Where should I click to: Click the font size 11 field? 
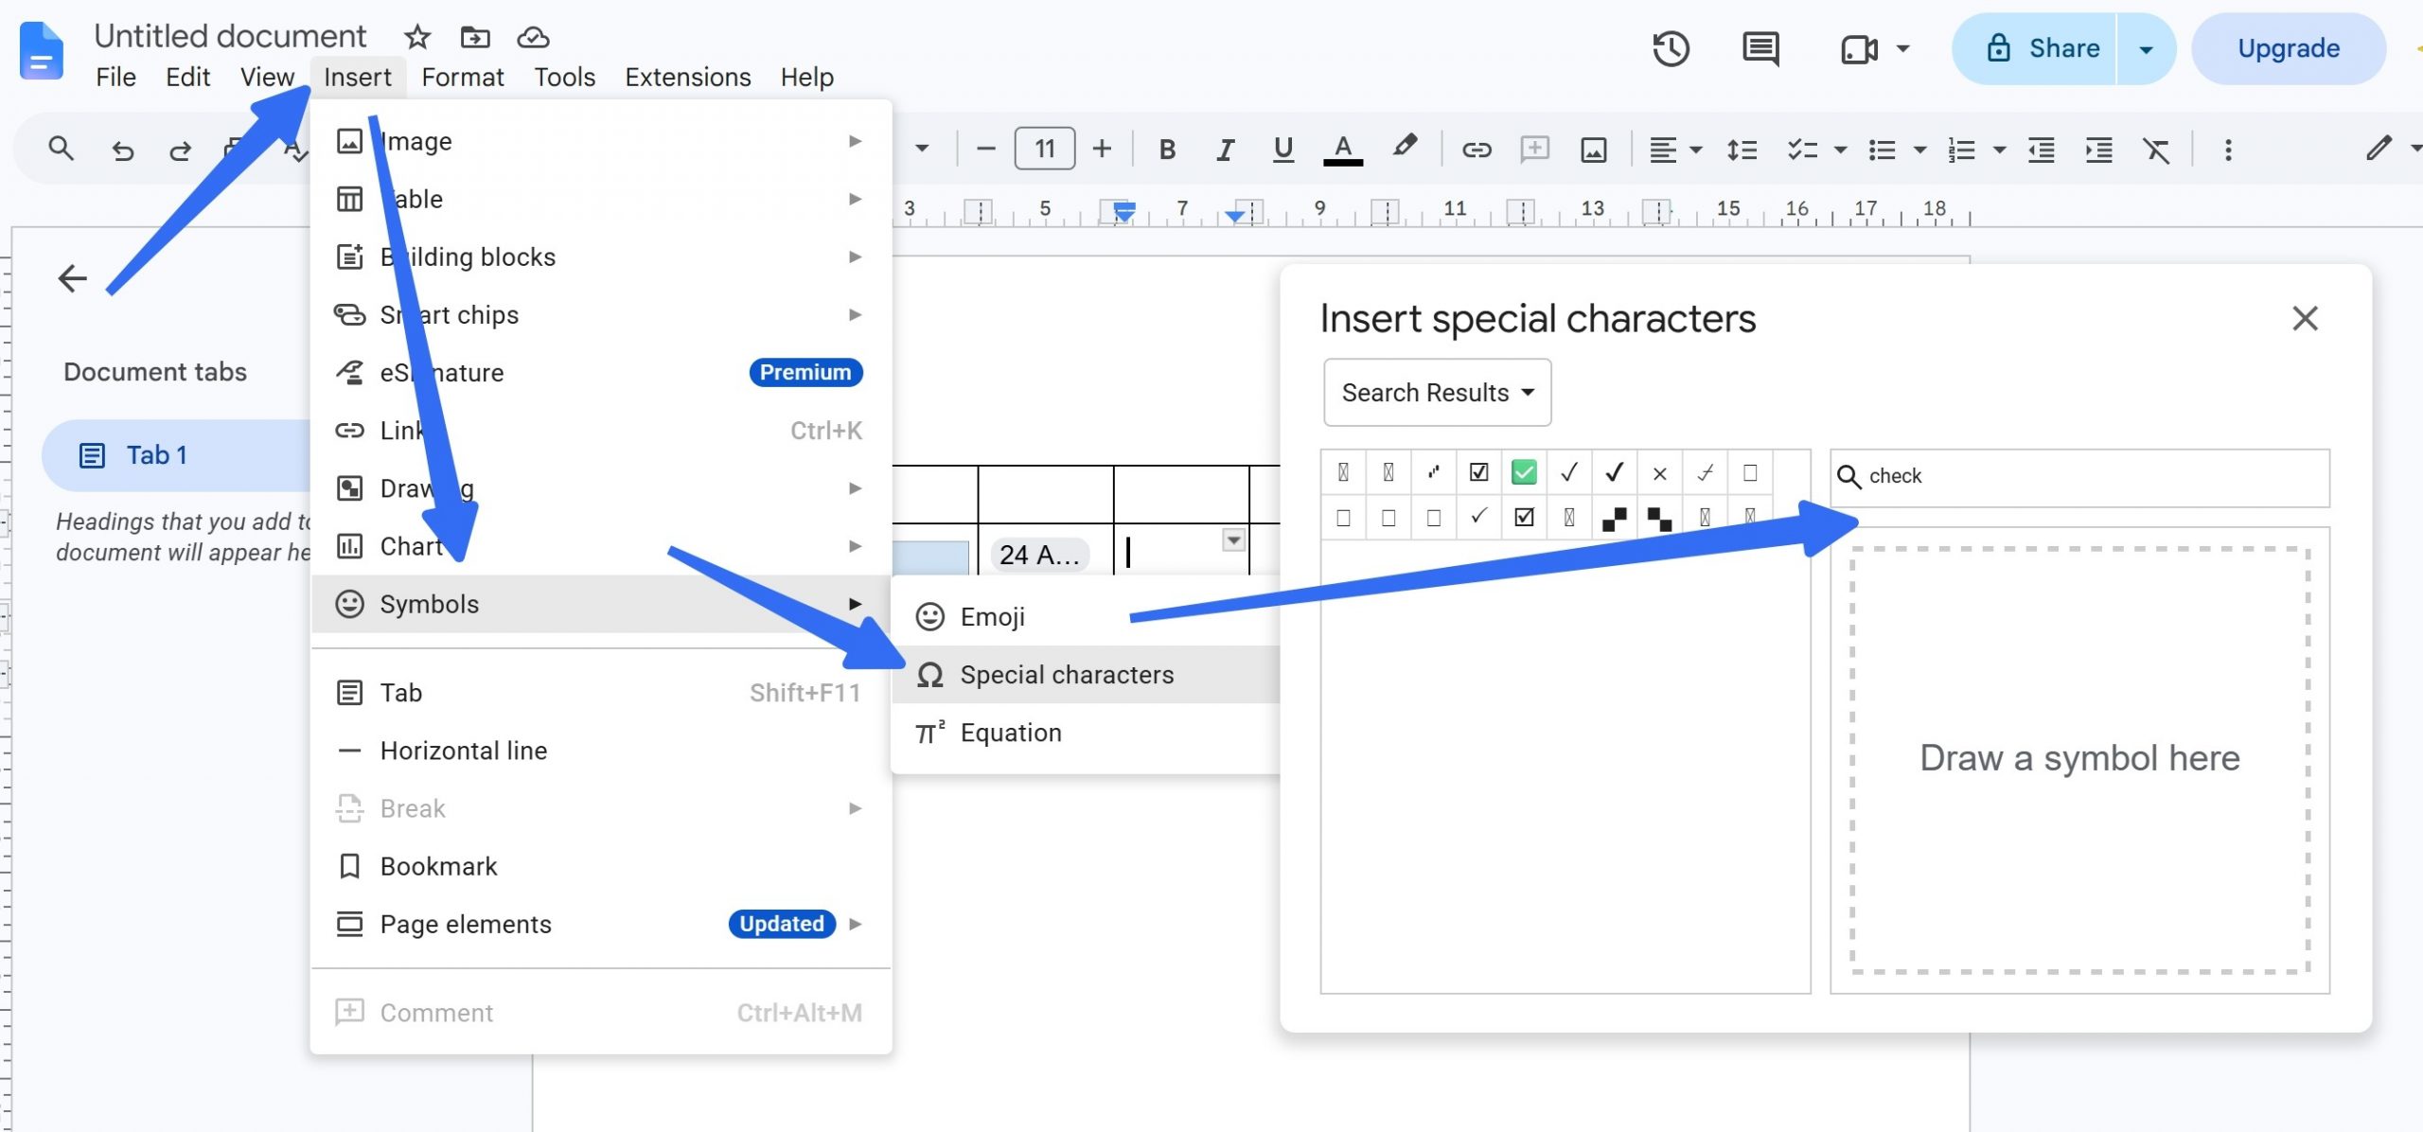[1044, 149]
